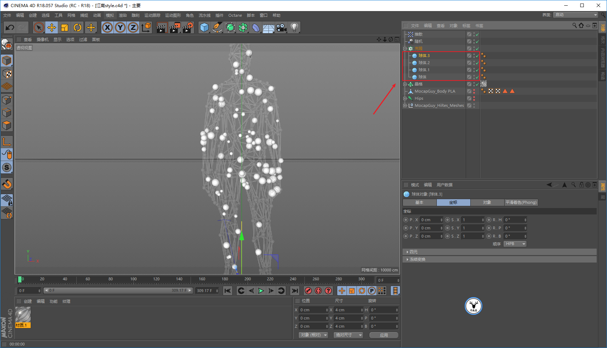The height and width of the screenshot is (348, 607).
Task: Switch to Model mode in left toolbar
Action: pos(7,61)
